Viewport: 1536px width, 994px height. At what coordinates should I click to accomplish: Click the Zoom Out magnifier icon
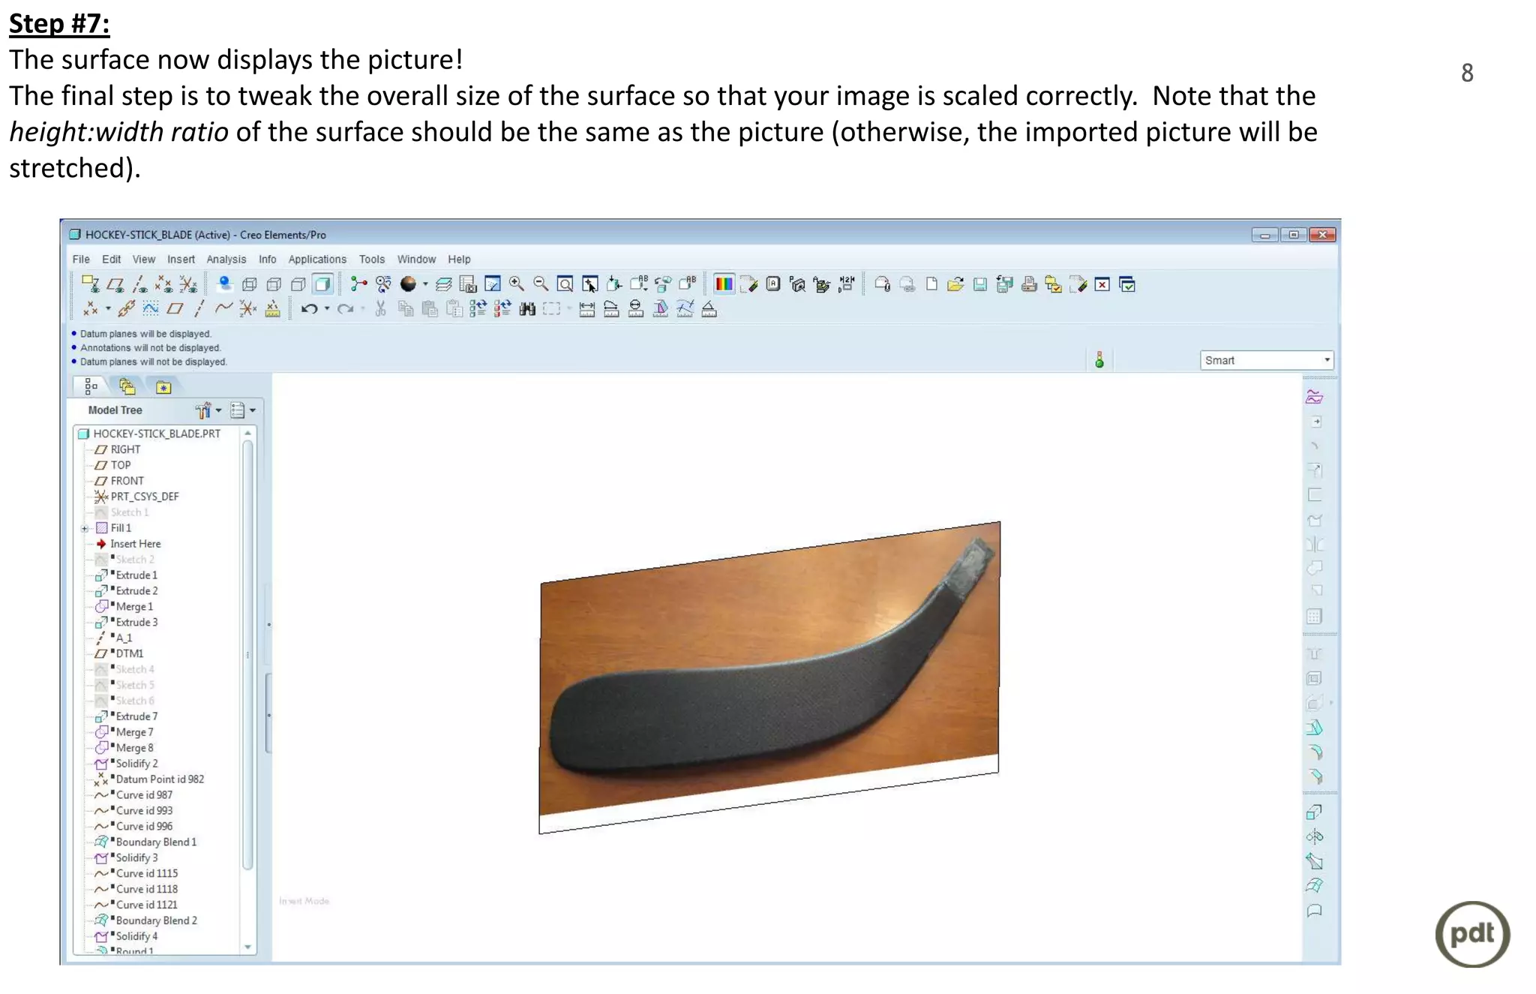(540, 284)
